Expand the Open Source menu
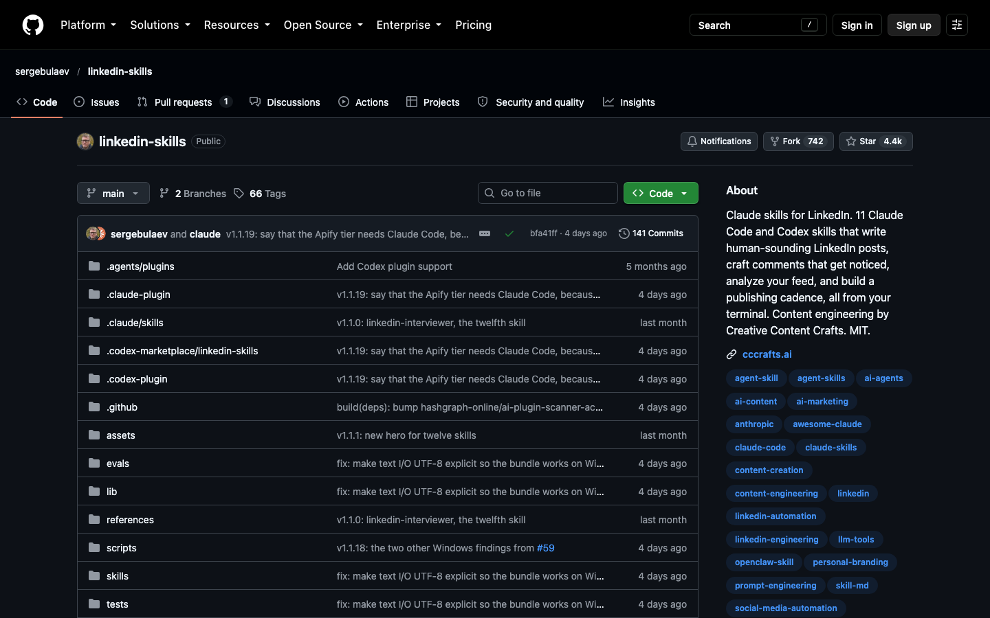This screenshot has height=618, width=990. tap(323, 25)
